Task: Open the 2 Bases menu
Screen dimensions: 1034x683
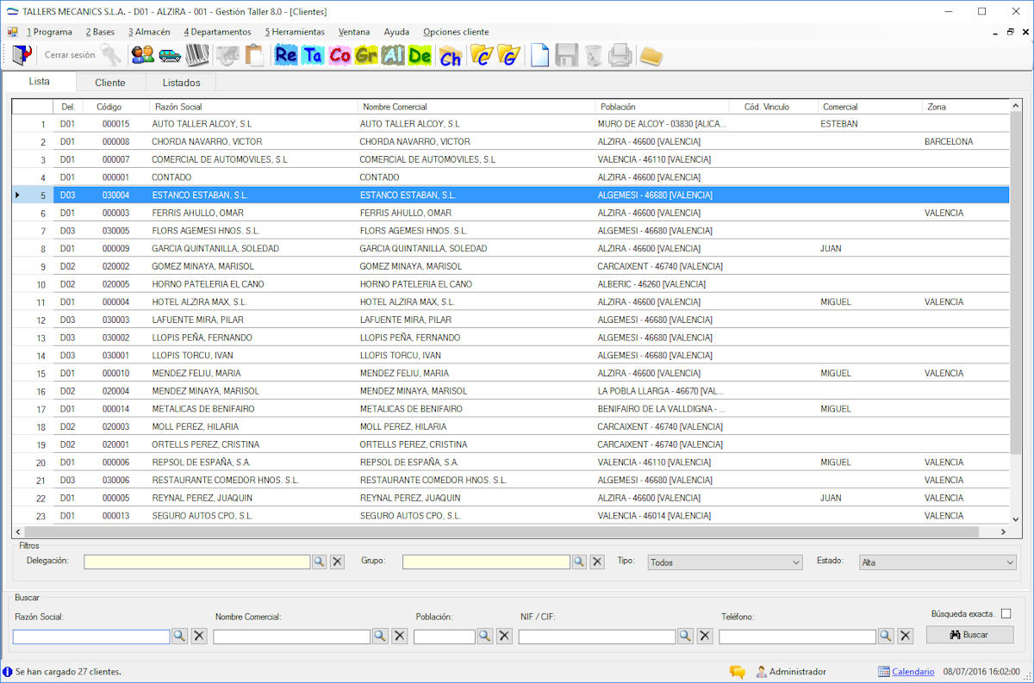Action: click(x=100, y=32)
